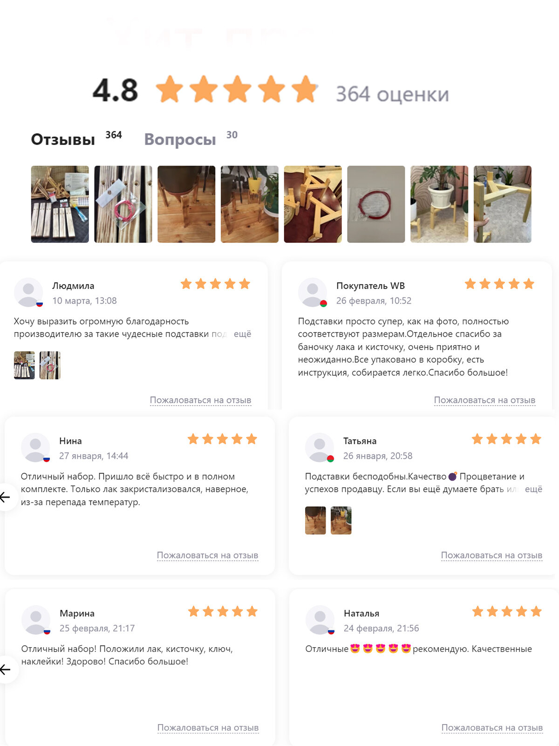Report Нина's review via Пожаловаться на отзыв
The image size is (559, 746).
click(207, 555)
